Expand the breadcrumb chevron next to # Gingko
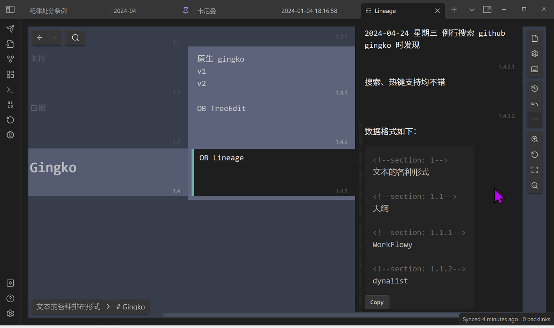The height and width of the screenshot is (328, 554). point(108,306)
